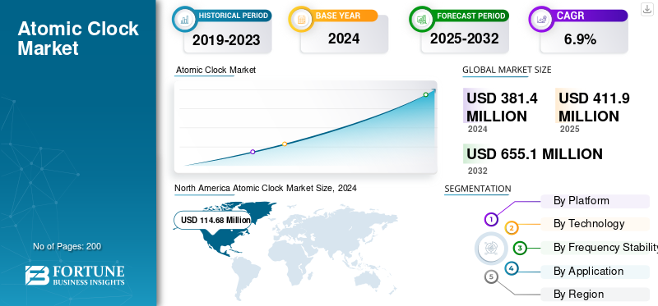The width and height of the screenshot is (658, 306).
Task: Click the Historical Period bar chart icon
Action: [x=184, y=19]
